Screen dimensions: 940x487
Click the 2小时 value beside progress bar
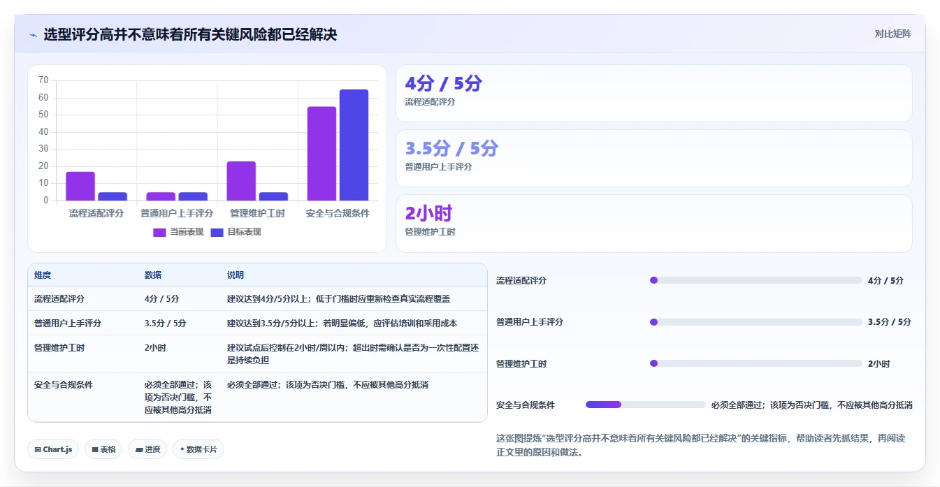pos(878,363)
